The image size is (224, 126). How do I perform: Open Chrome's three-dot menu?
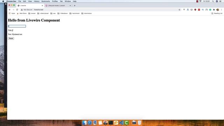(222, 10)
